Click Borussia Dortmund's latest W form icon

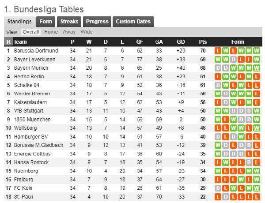coord(257,51)
